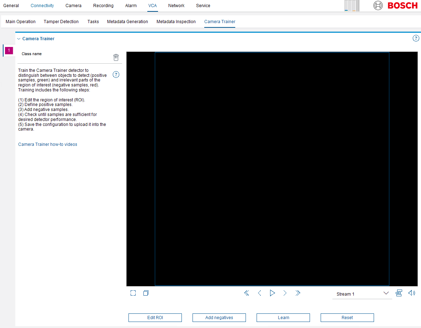This screenshot has width=421, height=328.
Task: Click the Camera Trainer panel help icon
Action: (416, 38)
